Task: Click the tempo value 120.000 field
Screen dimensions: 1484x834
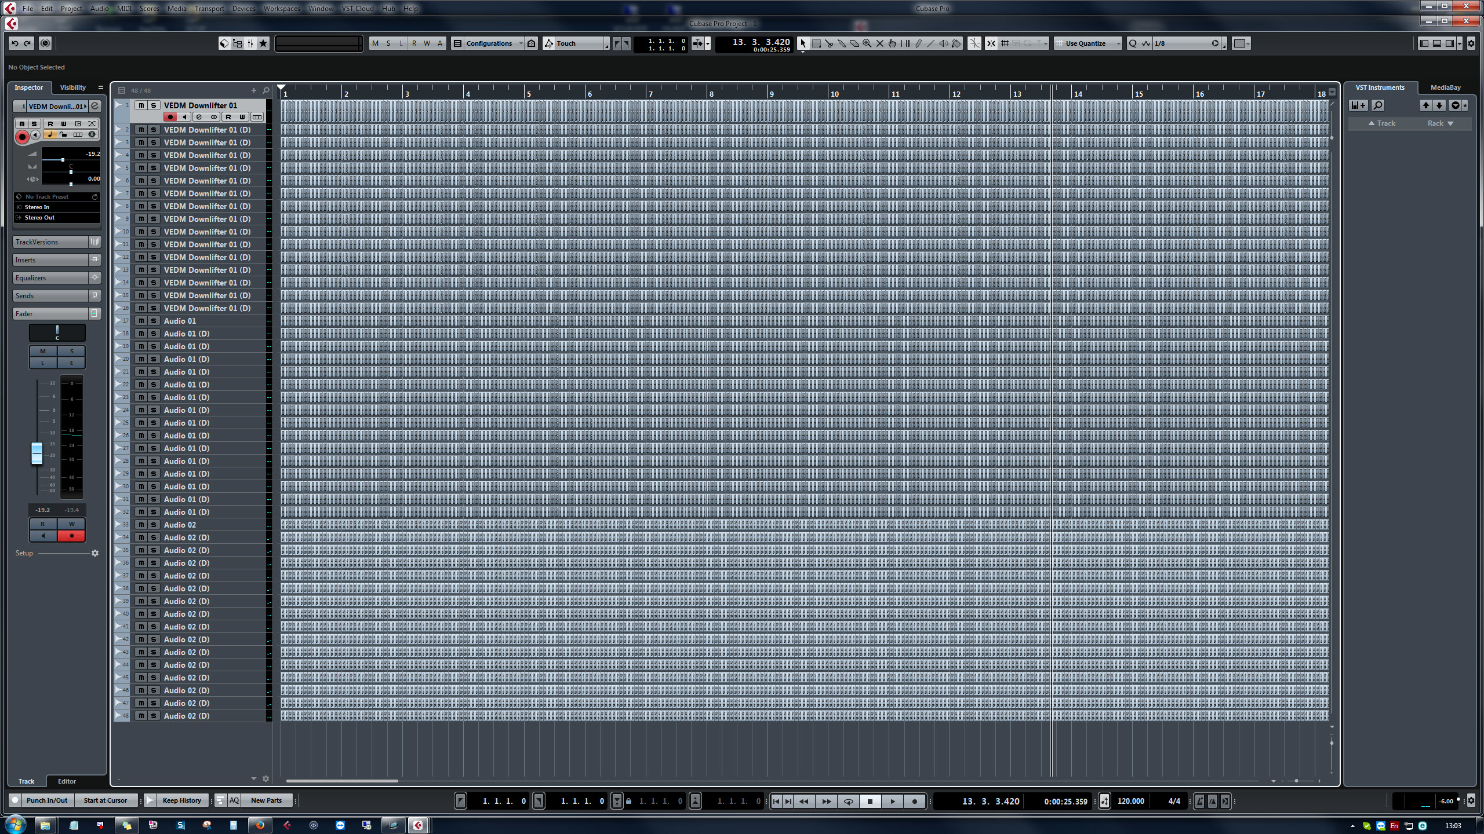Action: pos(1130,801)
